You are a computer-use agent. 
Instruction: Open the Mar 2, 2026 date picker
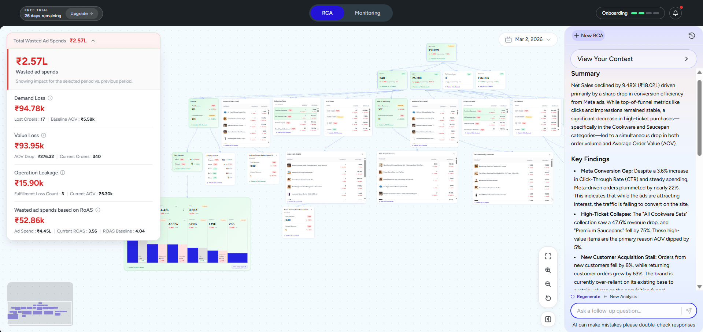[x=528, y=39]
